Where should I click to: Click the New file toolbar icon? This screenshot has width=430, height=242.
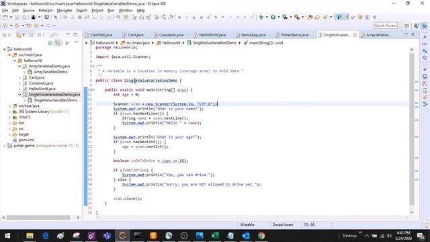pos(5,17)
